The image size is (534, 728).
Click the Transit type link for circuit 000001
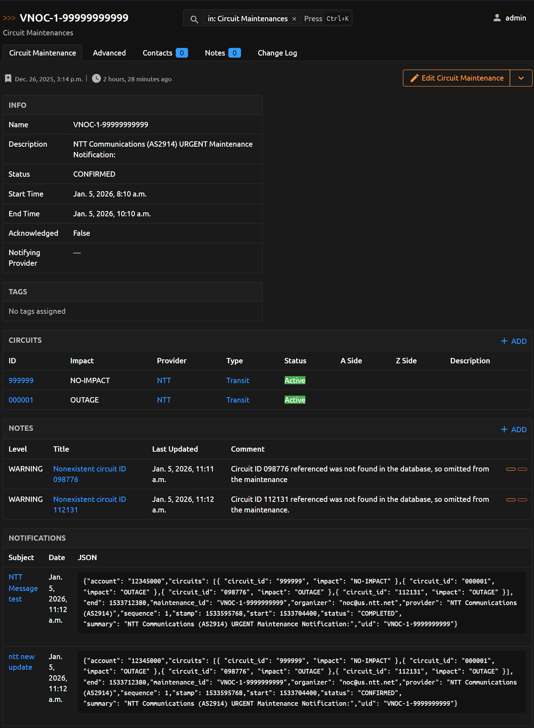(238, 400)
